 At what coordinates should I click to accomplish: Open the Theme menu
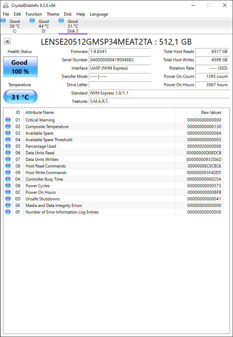tap(53, 14)
